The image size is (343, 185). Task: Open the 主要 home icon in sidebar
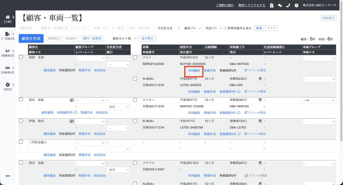[8, 17]
